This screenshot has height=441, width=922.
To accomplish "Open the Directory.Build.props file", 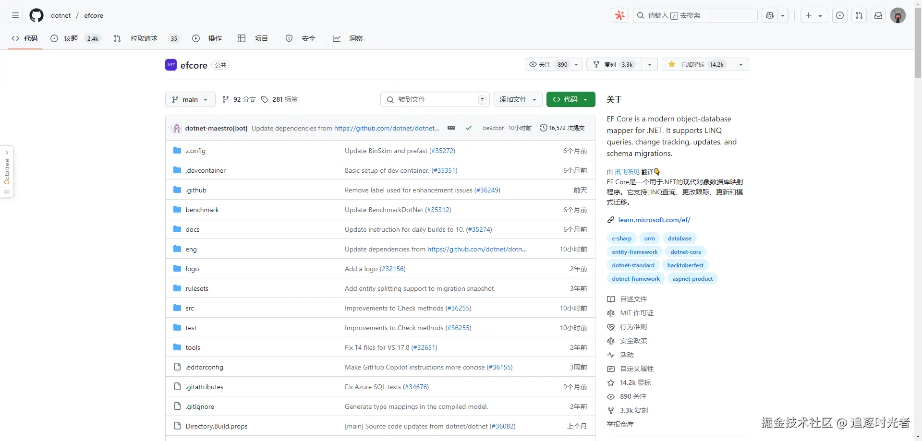I will pos(217,426).
